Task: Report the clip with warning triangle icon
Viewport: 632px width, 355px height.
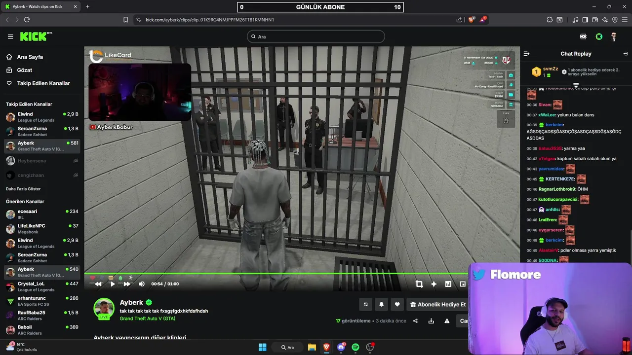Action: tap(447, 321)
